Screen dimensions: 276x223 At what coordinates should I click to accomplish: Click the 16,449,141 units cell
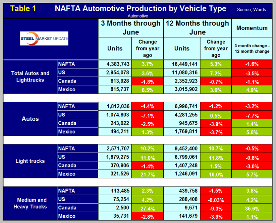click(181, 64)
